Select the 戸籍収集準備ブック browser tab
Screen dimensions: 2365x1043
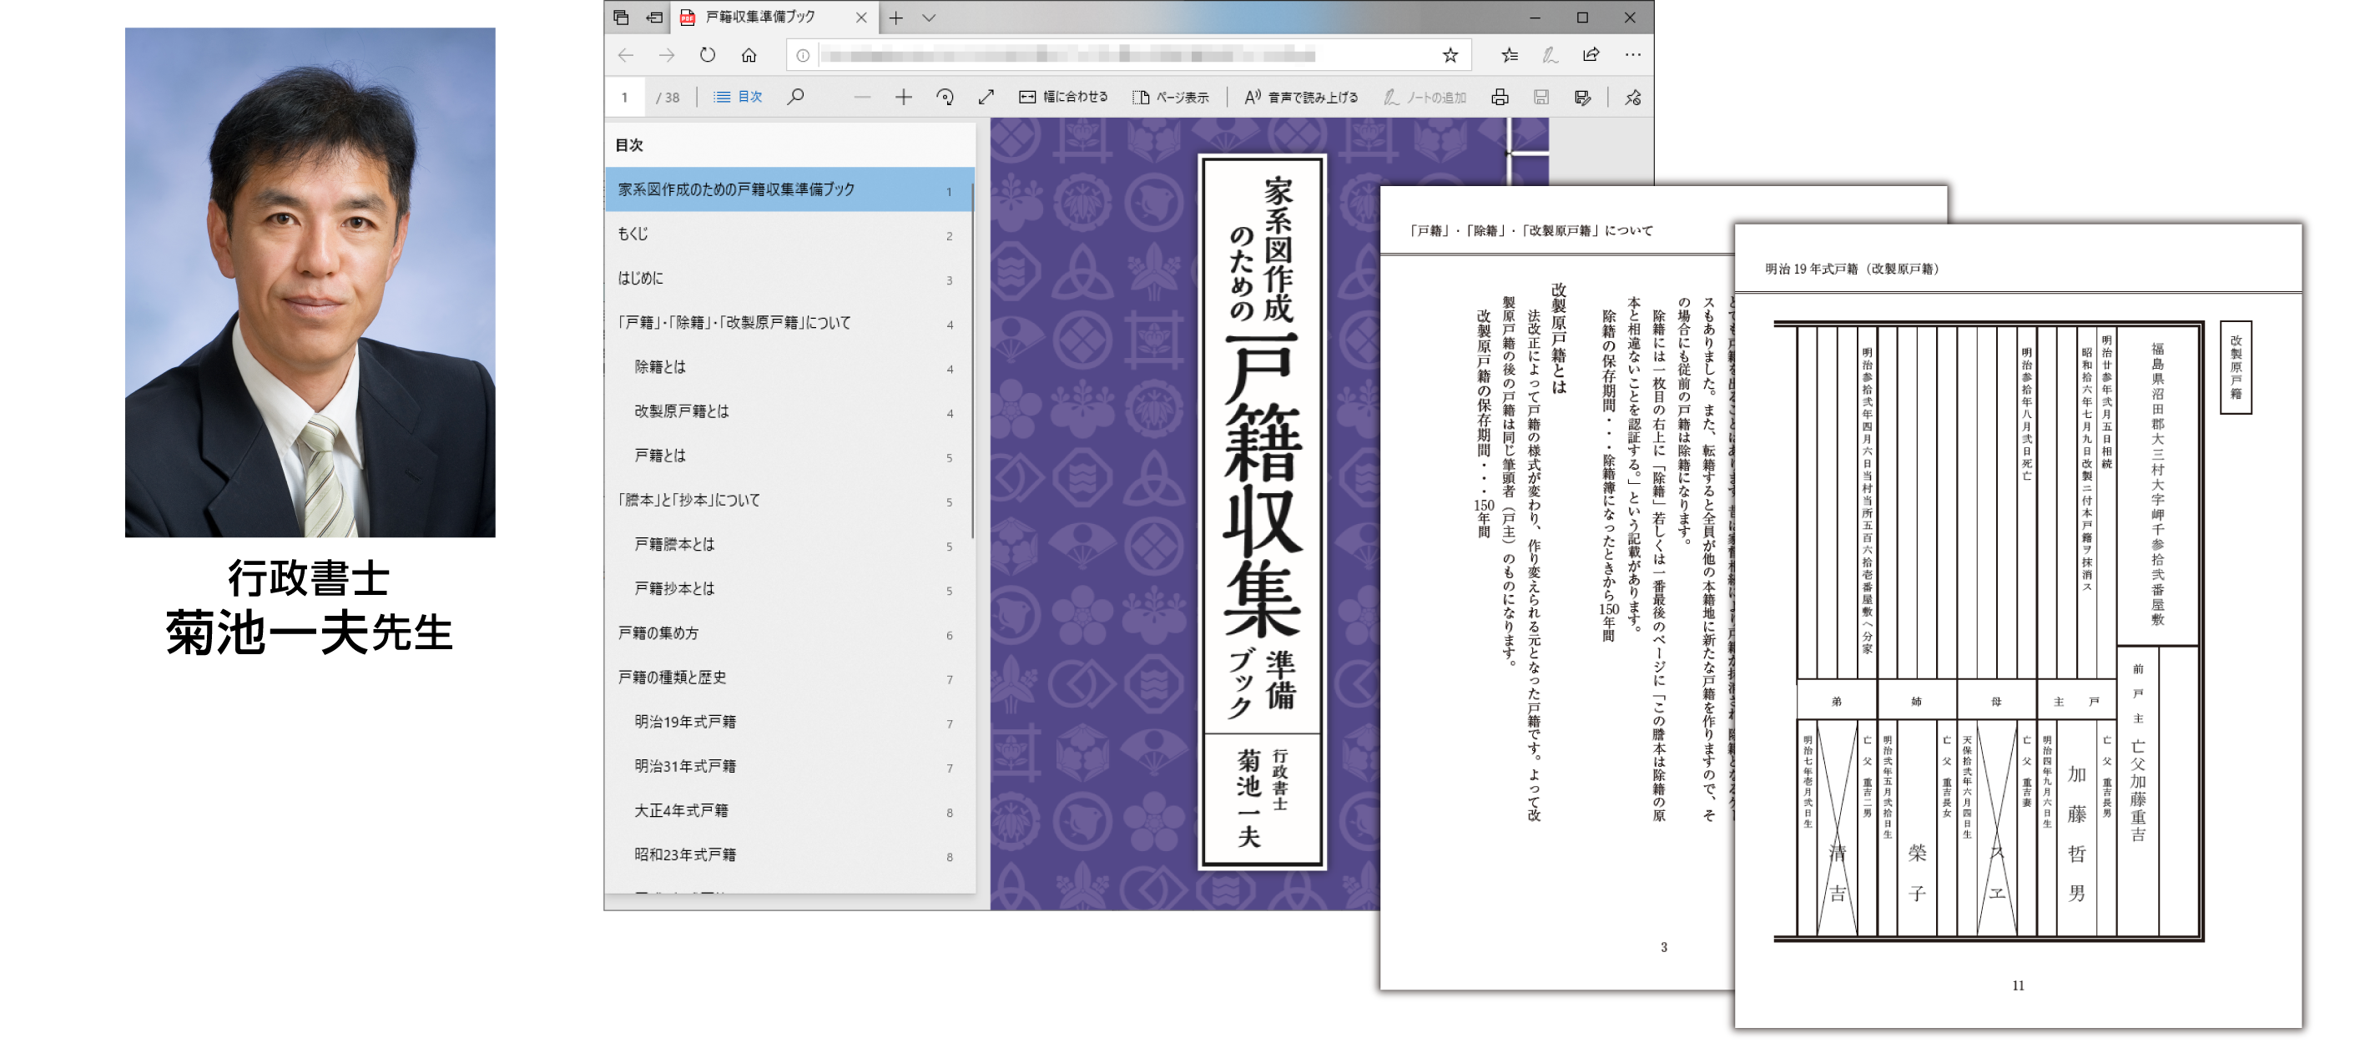[x=760, y=18]
